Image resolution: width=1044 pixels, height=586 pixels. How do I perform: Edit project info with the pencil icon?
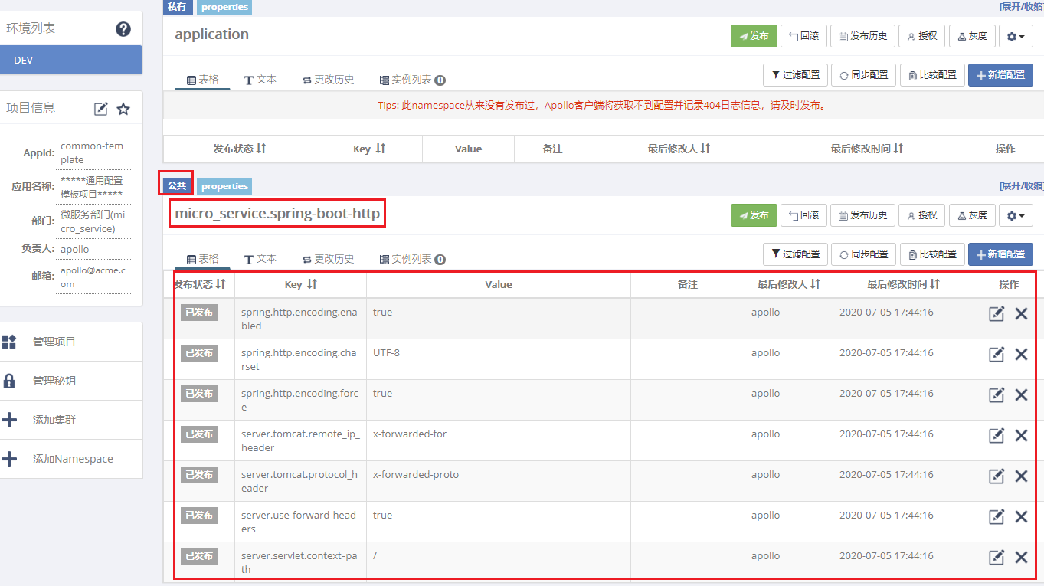101,109
